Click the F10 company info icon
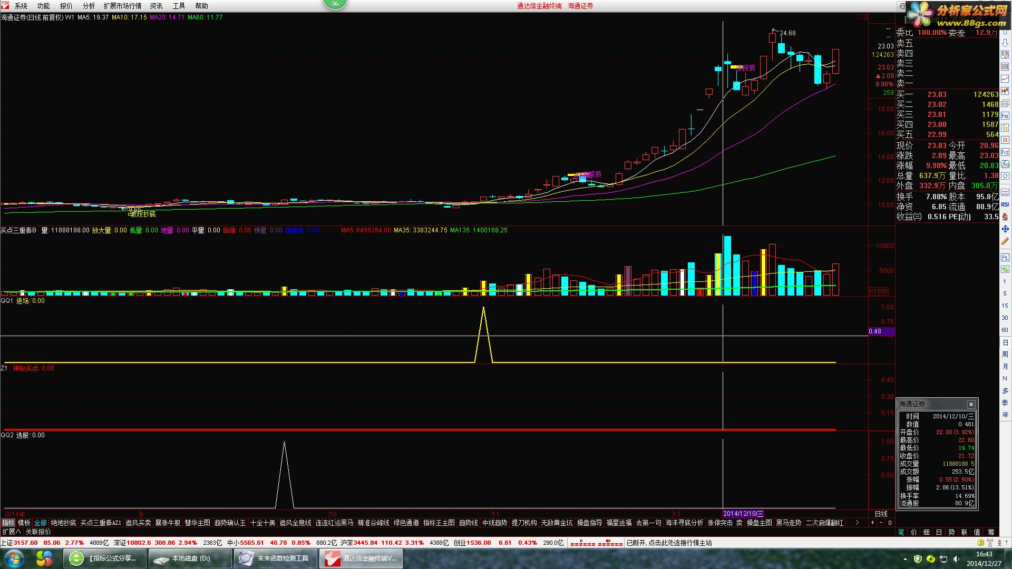 tap(1005, 115)
